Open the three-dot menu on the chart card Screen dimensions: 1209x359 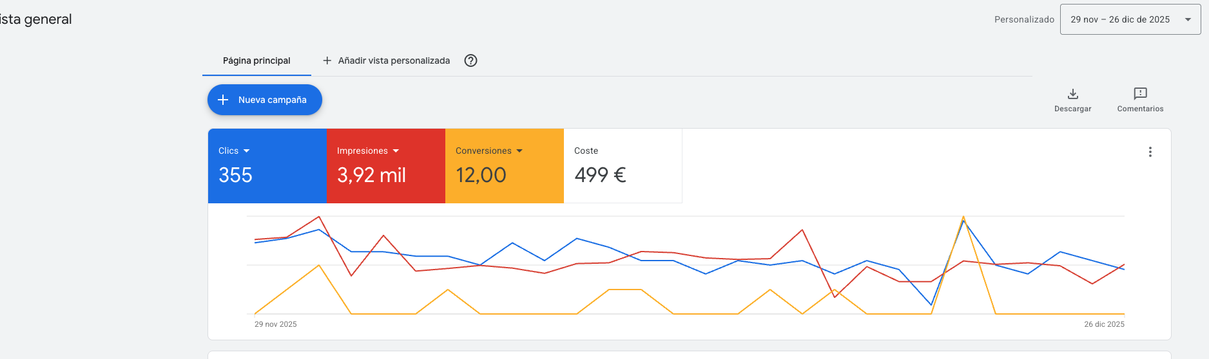click(x=1150, y=152)
